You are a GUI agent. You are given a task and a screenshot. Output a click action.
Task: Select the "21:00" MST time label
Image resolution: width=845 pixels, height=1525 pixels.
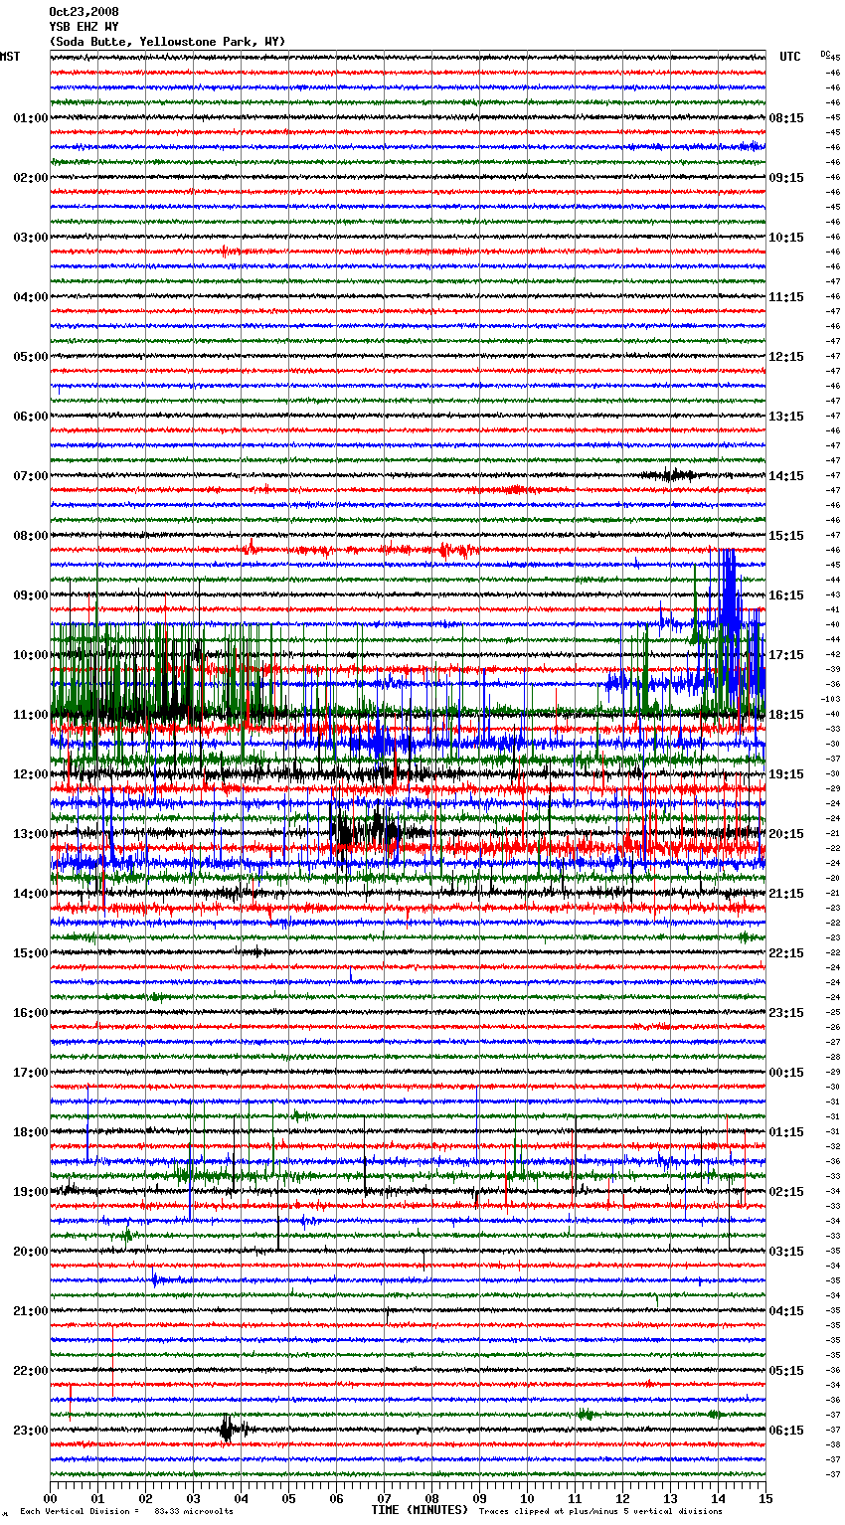coord(31,1311)
